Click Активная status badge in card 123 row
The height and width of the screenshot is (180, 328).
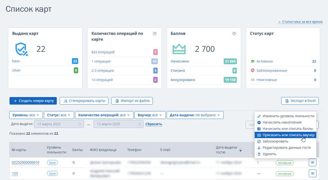[285, 173]
